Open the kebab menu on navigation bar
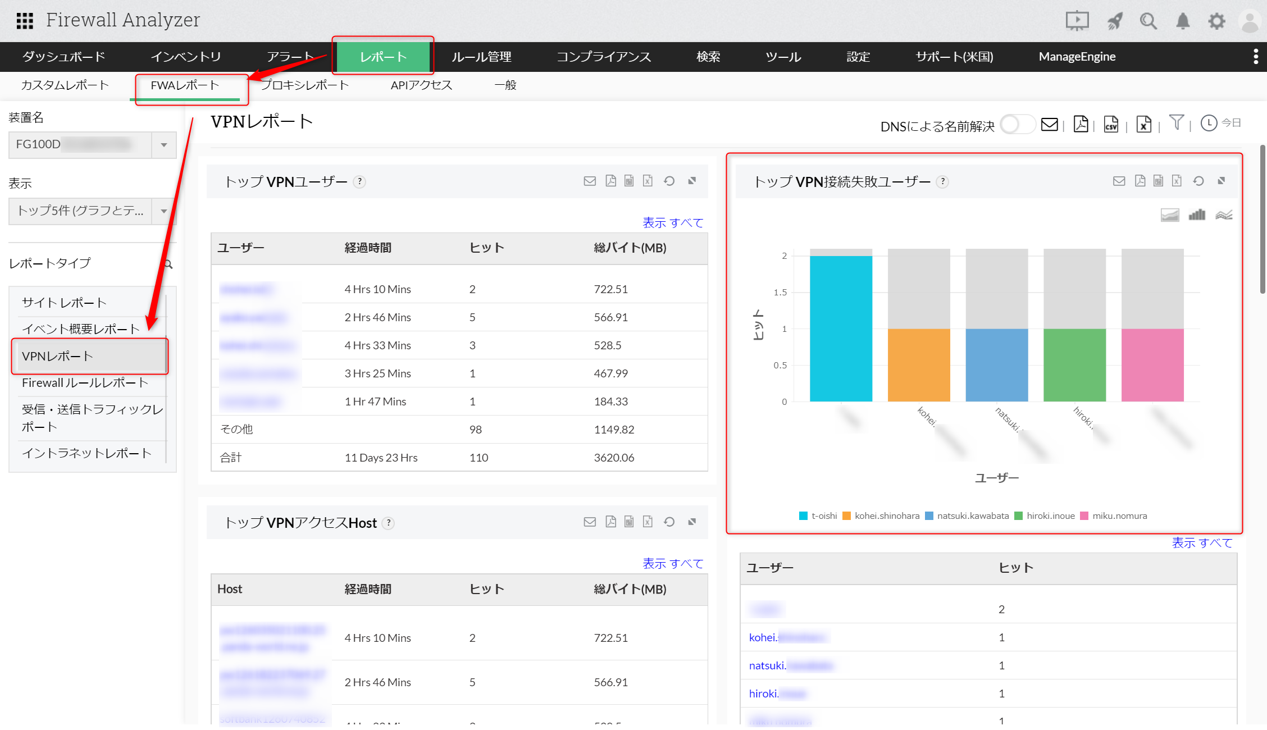 pos(1256,56)
